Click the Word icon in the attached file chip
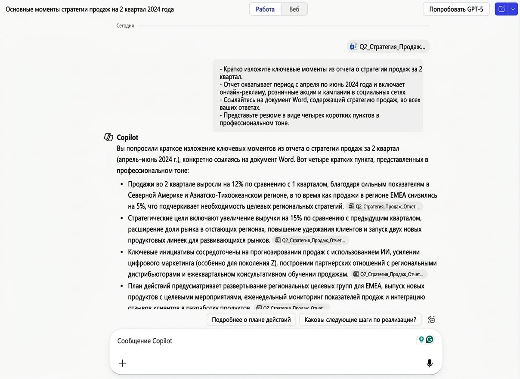520x379 pixels. coord(353,47)
